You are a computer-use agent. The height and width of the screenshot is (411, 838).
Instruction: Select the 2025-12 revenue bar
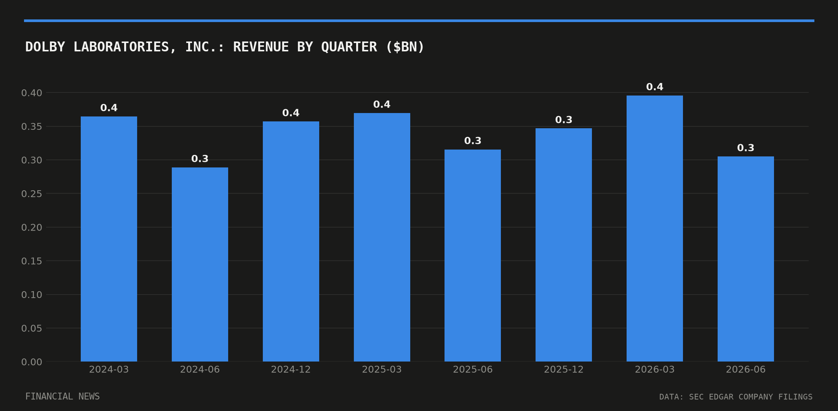click(564, 245)
